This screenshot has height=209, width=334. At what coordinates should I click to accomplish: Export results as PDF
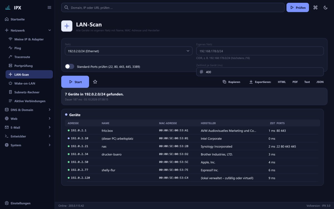pos(295,82)
